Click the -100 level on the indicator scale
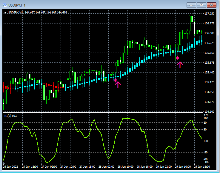The image size is (220, 173). click(x=206, y=162)
